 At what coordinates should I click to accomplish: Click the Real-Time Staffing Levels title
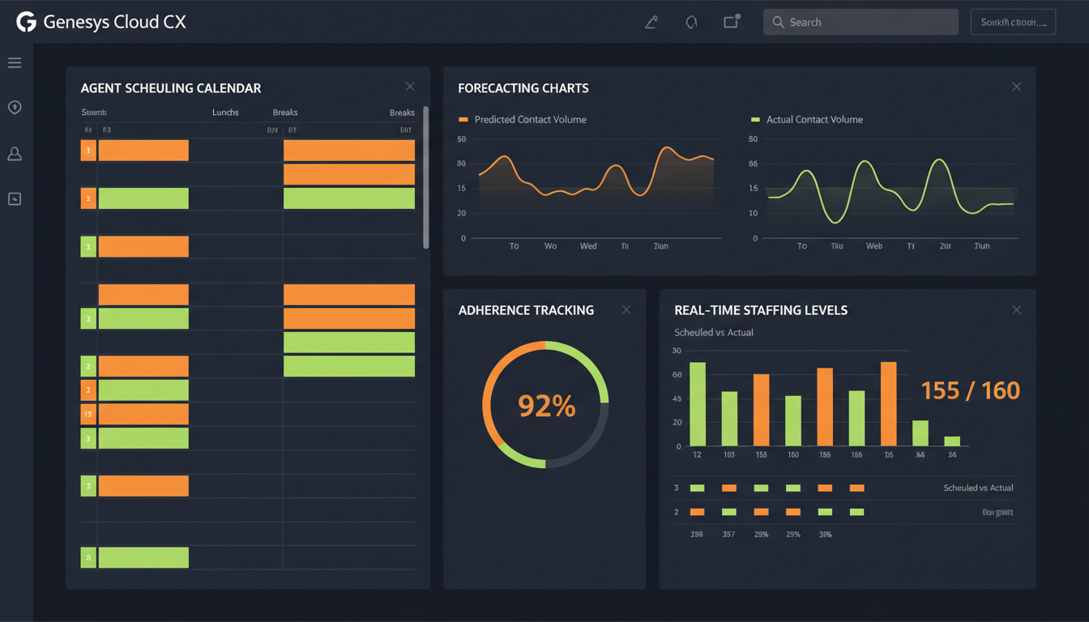tap(761, 310)
